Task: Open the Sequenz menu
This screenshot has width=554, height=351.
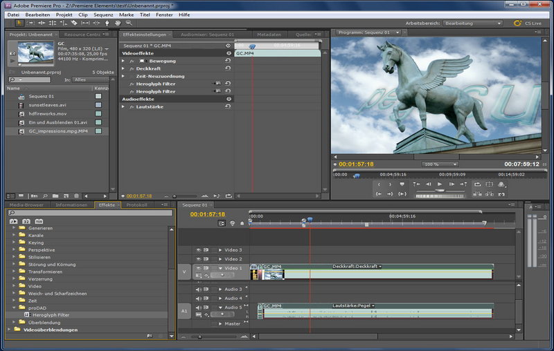Action: pos(103,15)
